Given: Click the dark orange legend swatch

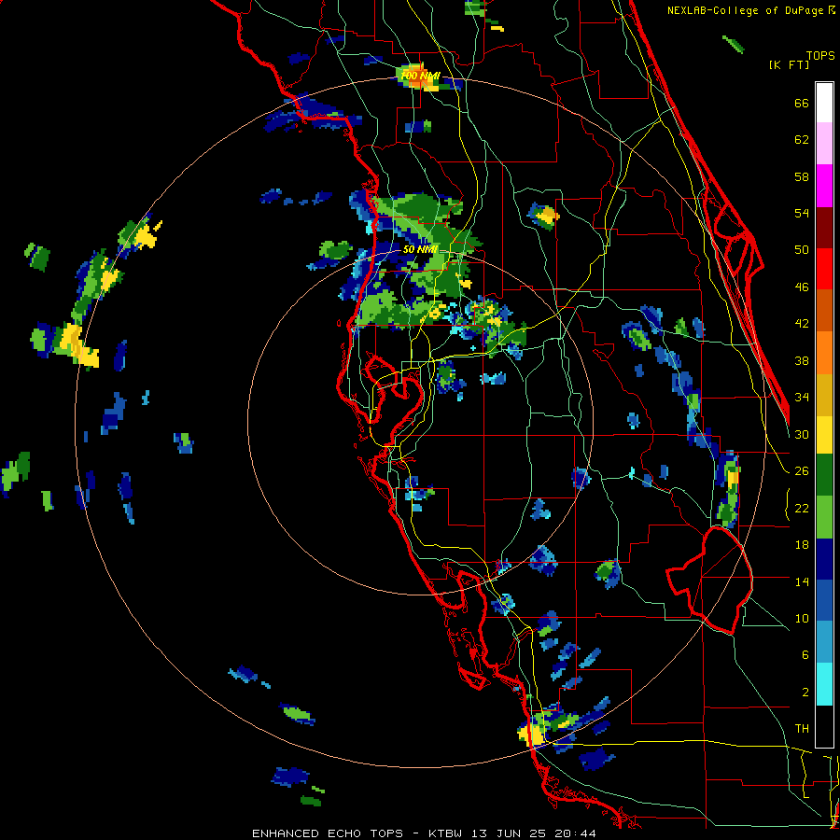Looking at the screenshot, I should pyautogui.click(x=824, y=310).
